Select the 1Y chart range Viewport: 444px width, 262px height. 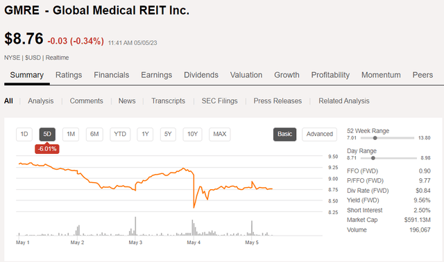(145, 134)
